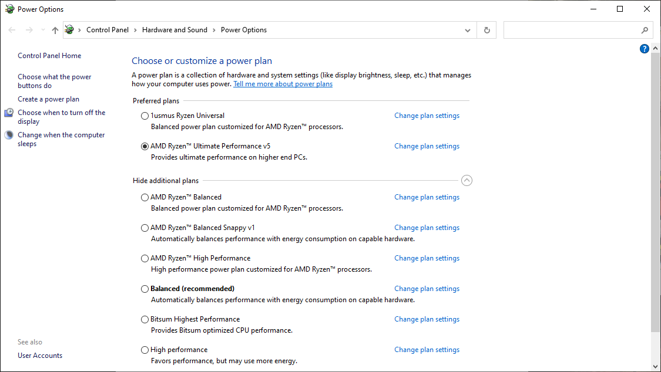Viewport: 661px width, 372px height.
Task: Click the moon icon beside computer sleeps
Action: (9, 135)
